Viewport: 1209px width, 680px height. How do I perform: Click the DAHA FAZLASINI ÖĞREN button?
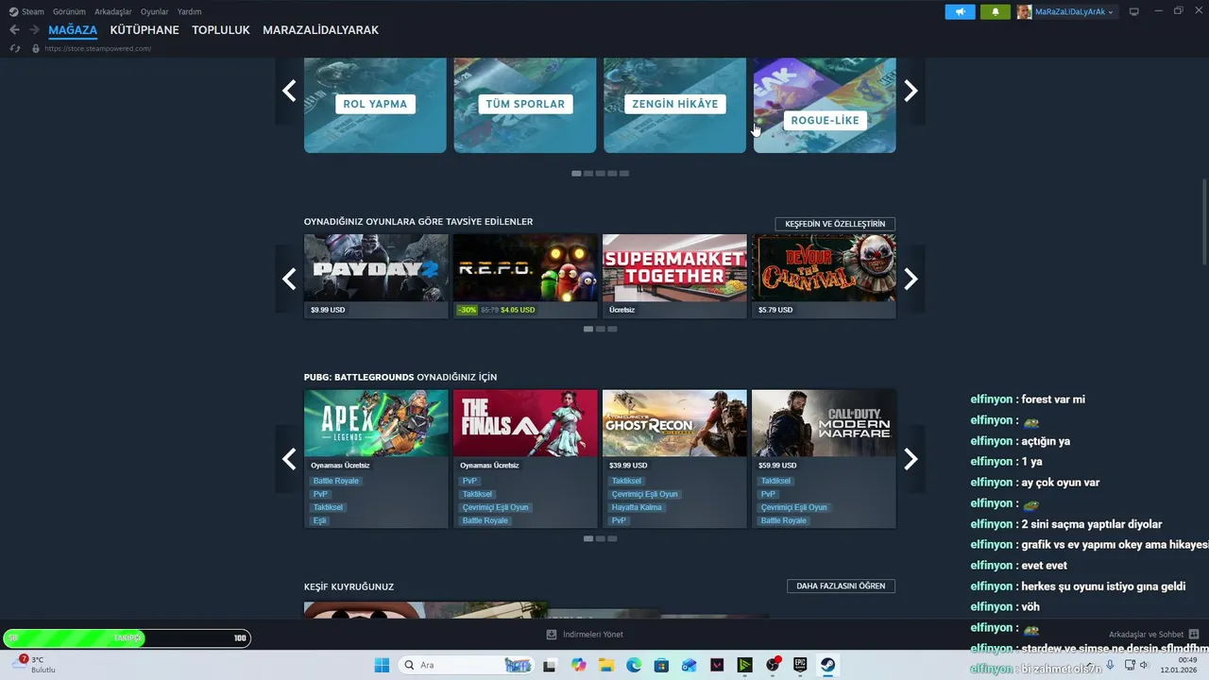841,586
